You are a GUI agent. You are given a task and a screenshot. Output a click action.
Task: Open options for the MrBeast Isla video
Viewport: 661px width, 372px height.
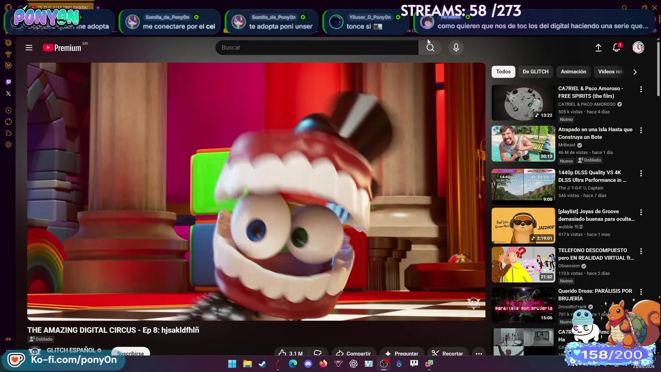tap(641, 131)
